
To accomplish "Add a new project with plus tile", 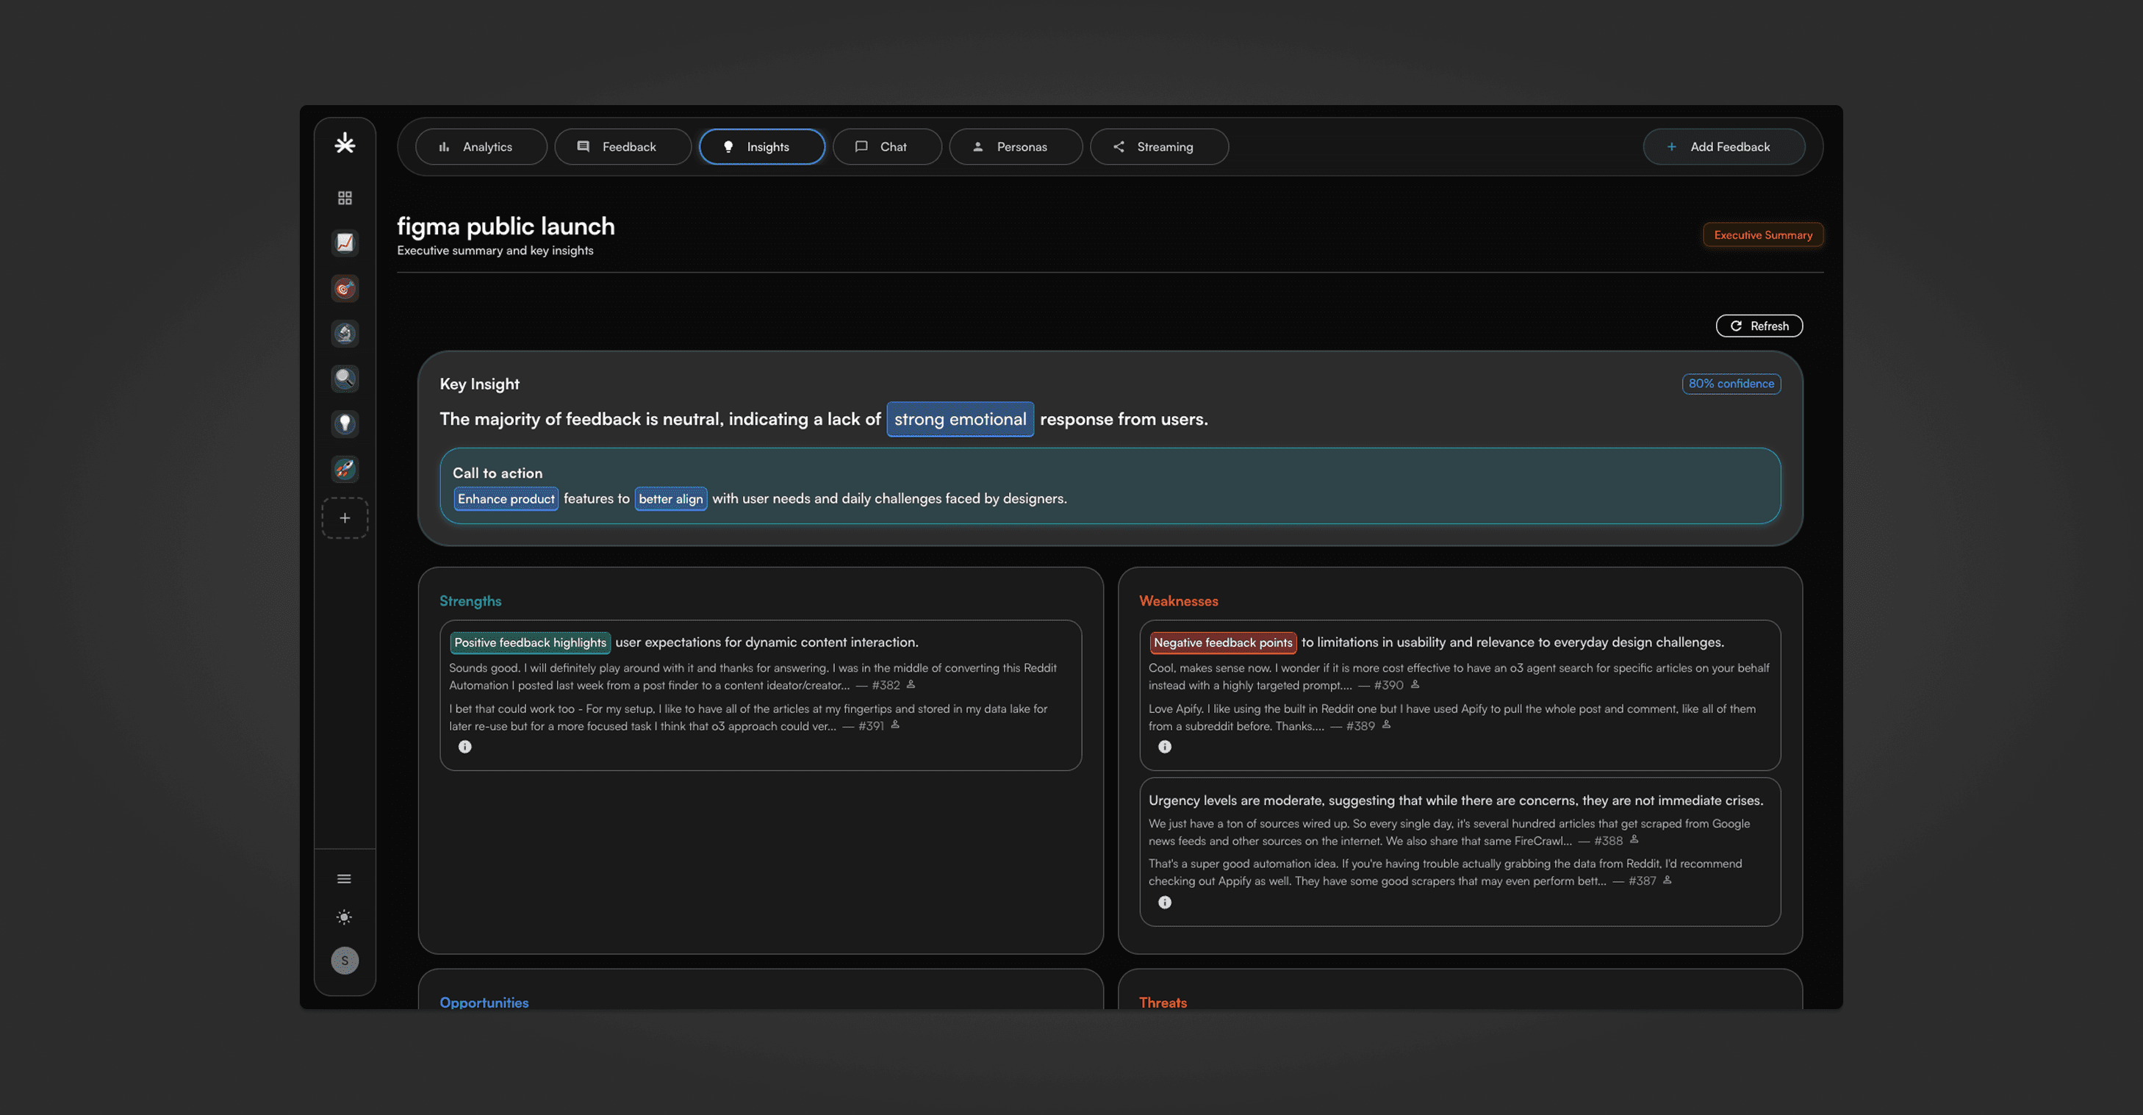I will coord(345,517).
